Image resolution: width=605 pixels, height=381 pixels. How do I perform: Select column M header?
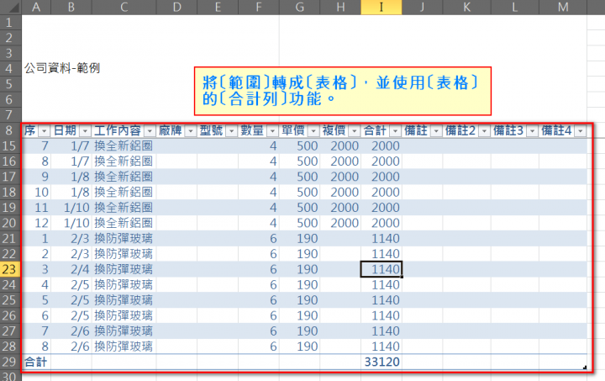coord(563,7)
